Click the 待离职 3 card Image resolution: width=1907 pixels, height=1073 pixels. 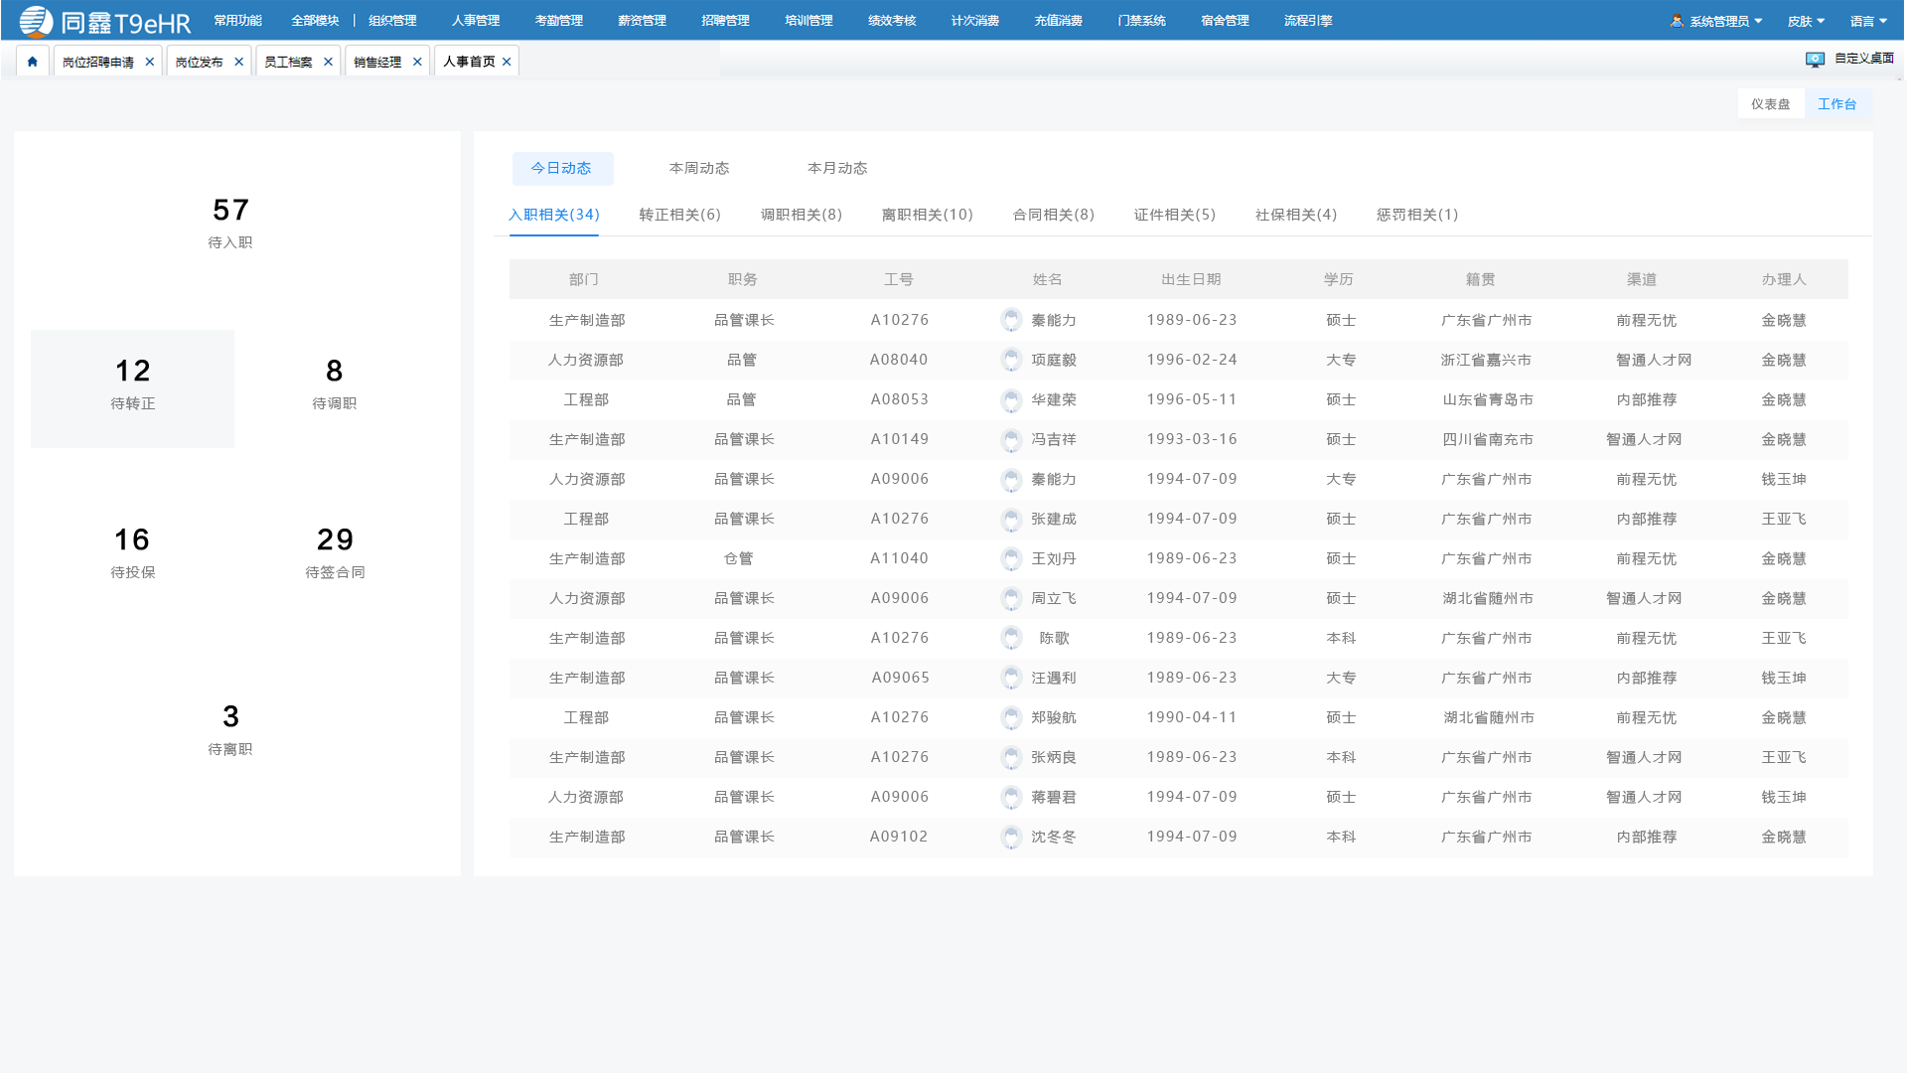tap(230, 729)
